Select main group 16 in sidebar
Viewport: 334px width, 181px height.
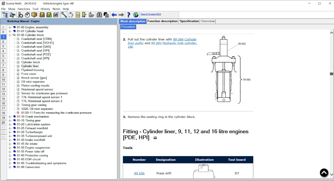pyautogui.click(x=3, y=104)
